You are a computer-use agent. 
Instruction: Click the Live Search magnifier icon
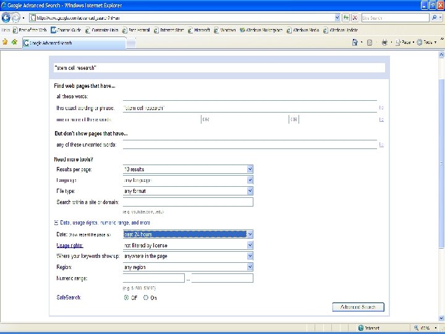(434, 18)
